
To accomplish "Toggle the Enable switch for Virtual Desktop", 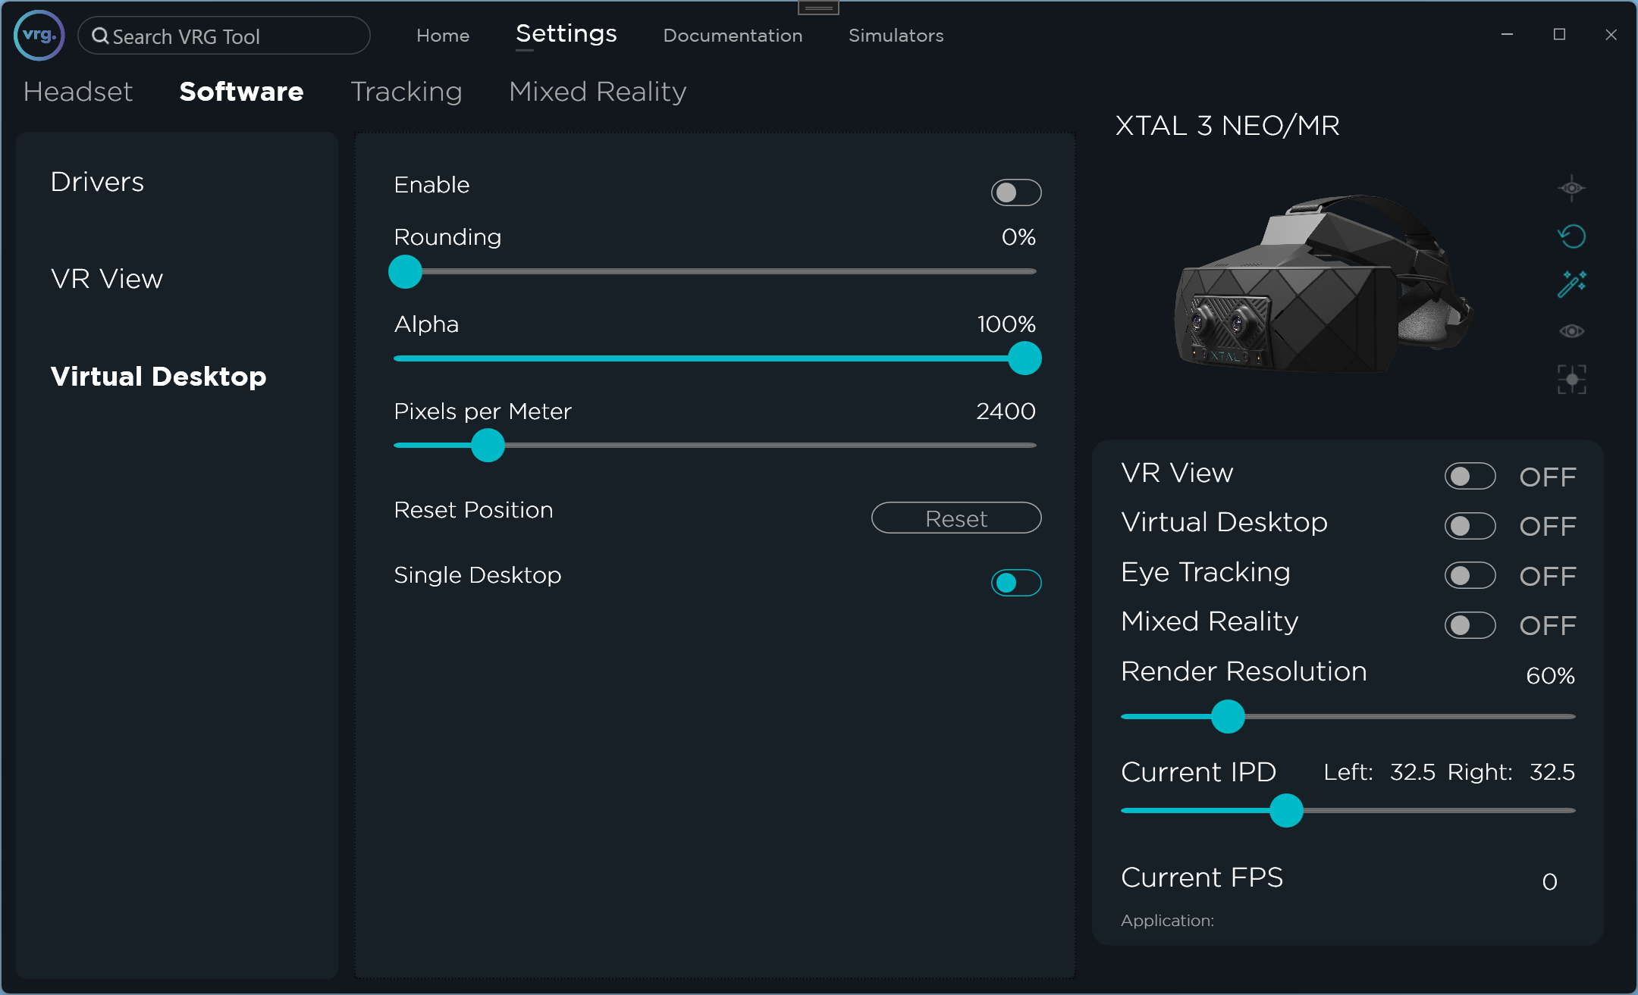I will [1016, 192].
